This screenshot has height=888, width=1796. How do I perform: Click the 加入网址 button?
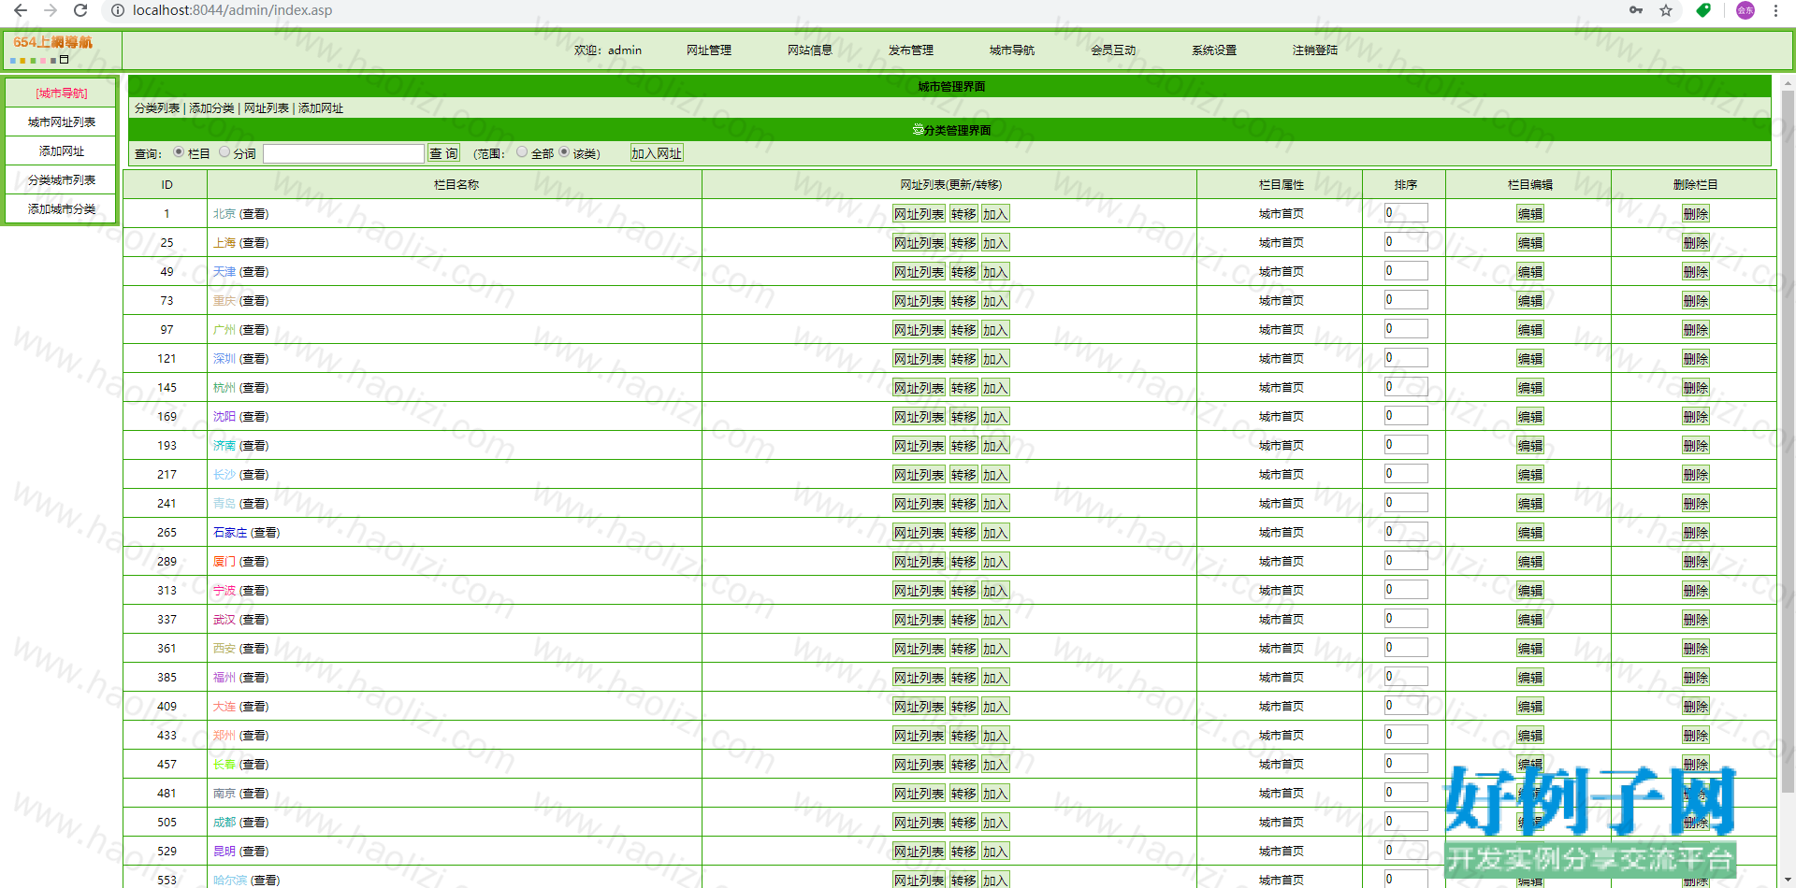657,153
